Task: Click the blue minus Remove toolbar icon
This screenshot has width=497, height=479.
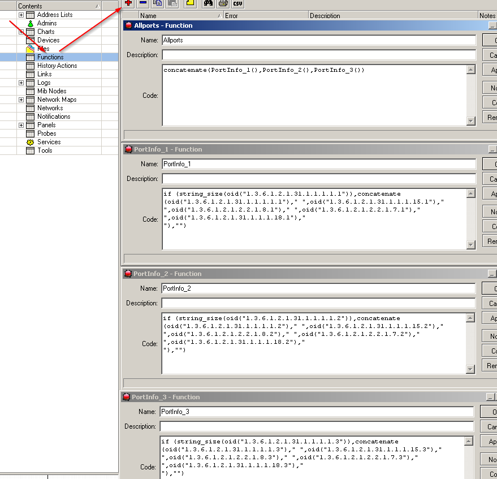Action: coord(143,3)
